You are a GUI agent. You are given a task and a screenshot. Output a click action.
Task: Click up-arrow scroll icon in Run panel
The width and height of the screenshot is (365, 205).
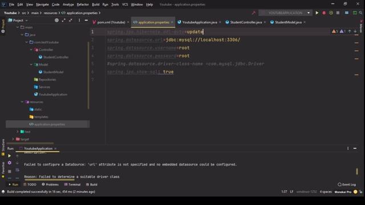[17, 156]
